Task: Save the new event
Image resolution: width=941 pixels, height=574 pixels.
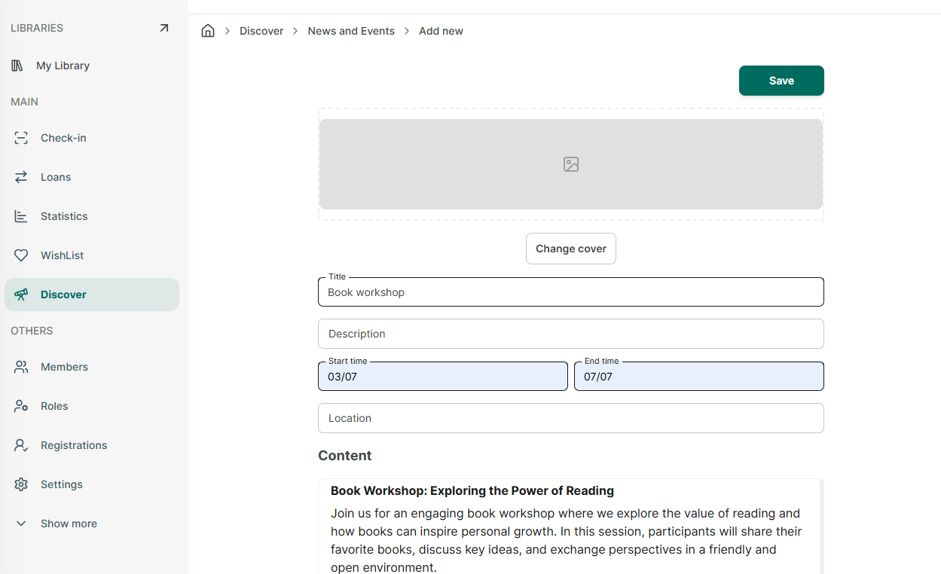Action: (x=781, y=81)
